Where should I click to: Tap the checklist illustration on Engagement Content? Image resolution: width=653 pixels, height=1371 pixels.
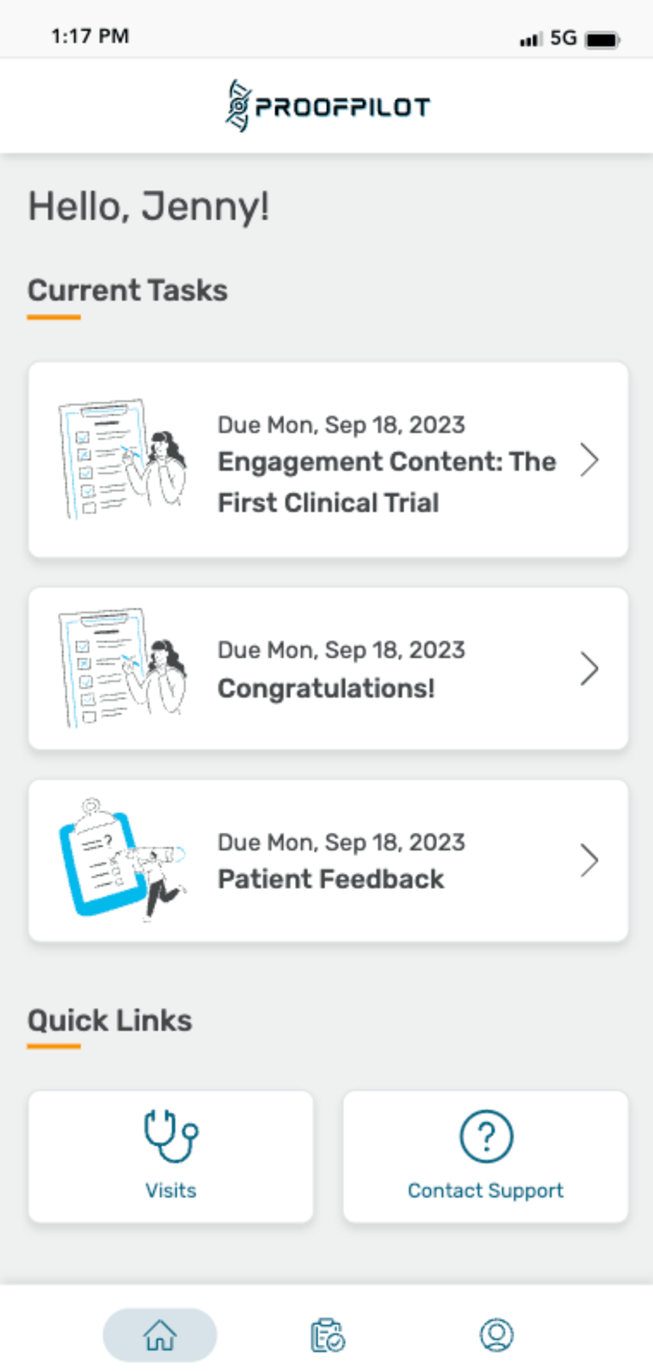click(x=122, y=459)
